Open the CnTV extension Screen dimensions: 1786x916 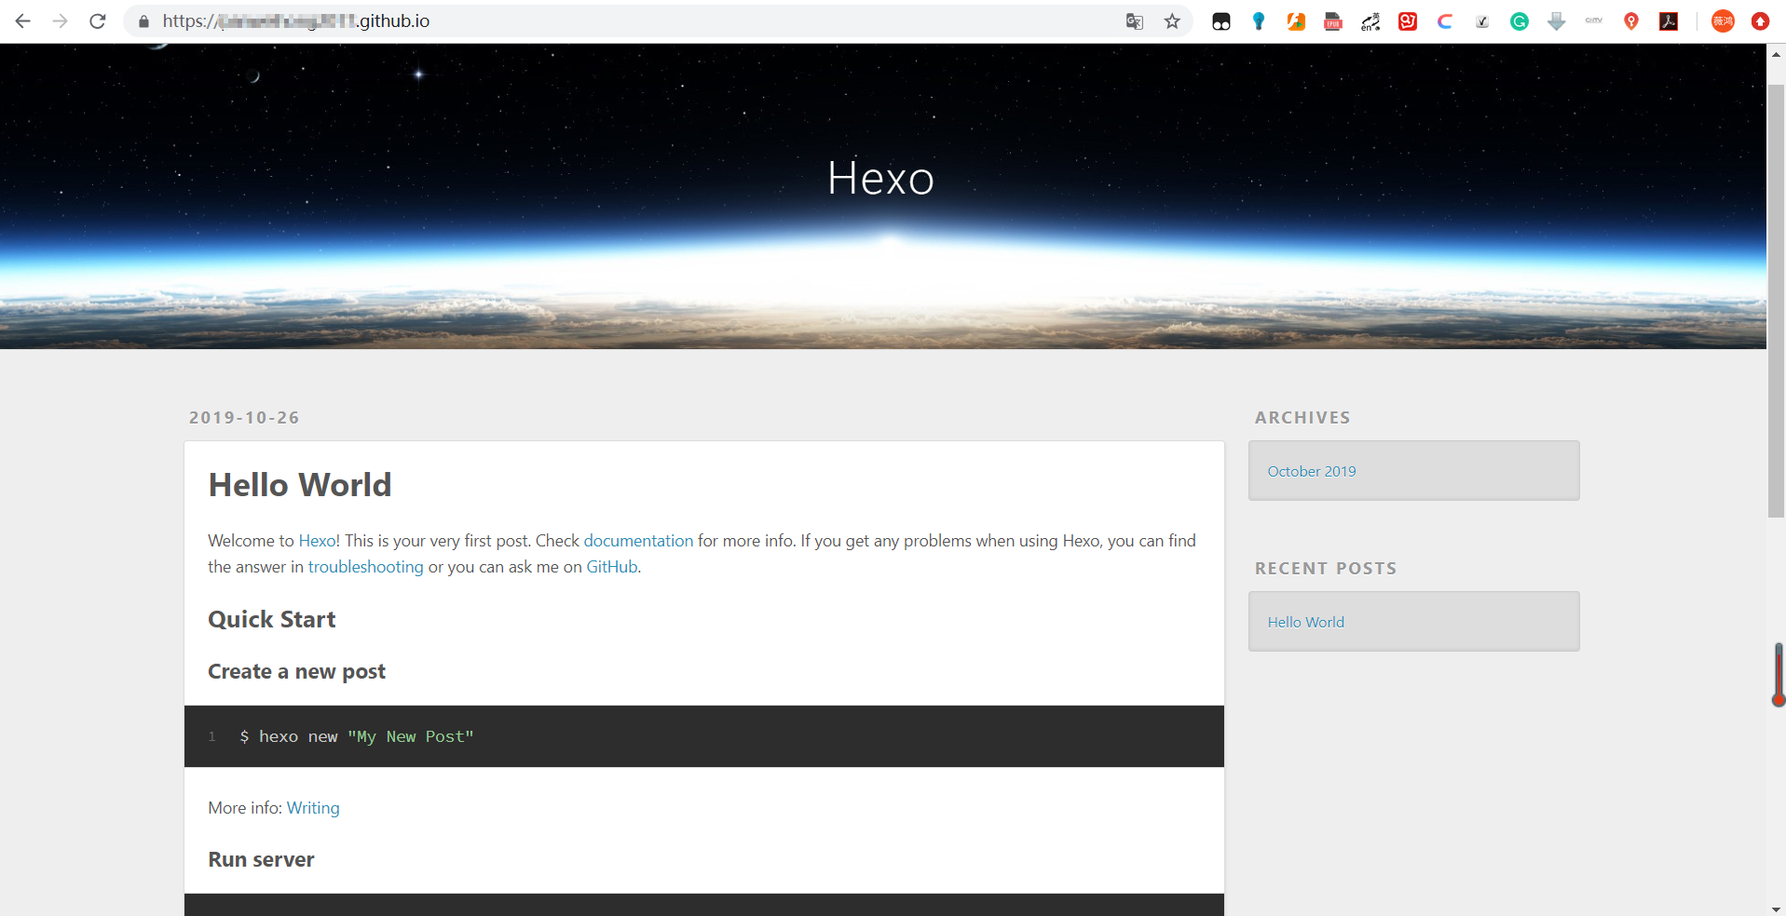click(1594, 20)
